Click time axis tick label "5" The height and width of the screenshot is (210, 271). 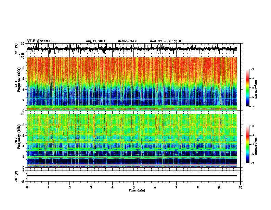134,187
